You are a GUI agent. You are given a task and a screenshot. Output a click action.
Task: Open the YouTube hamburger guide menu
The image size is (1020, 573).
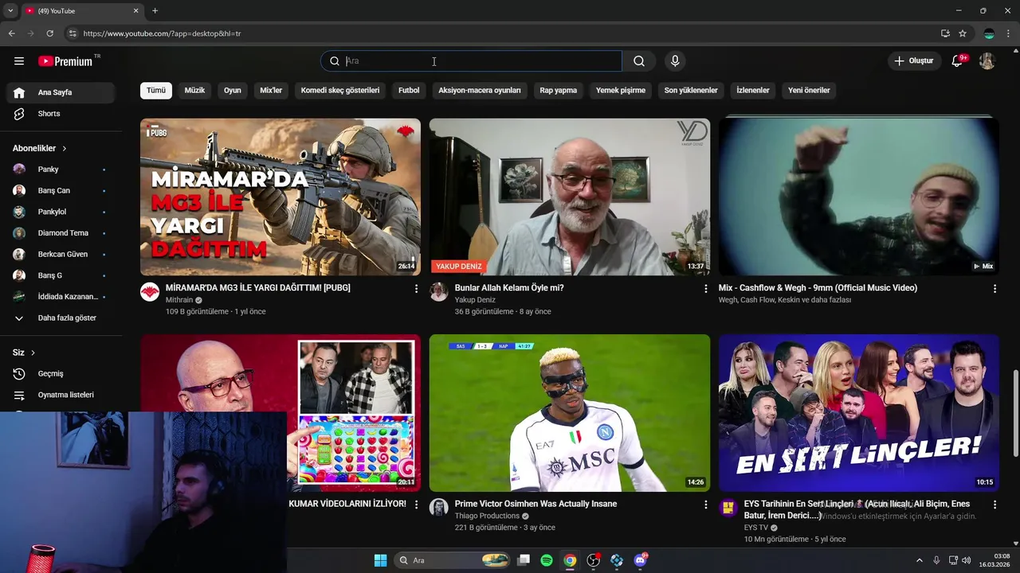pos(19,61)
